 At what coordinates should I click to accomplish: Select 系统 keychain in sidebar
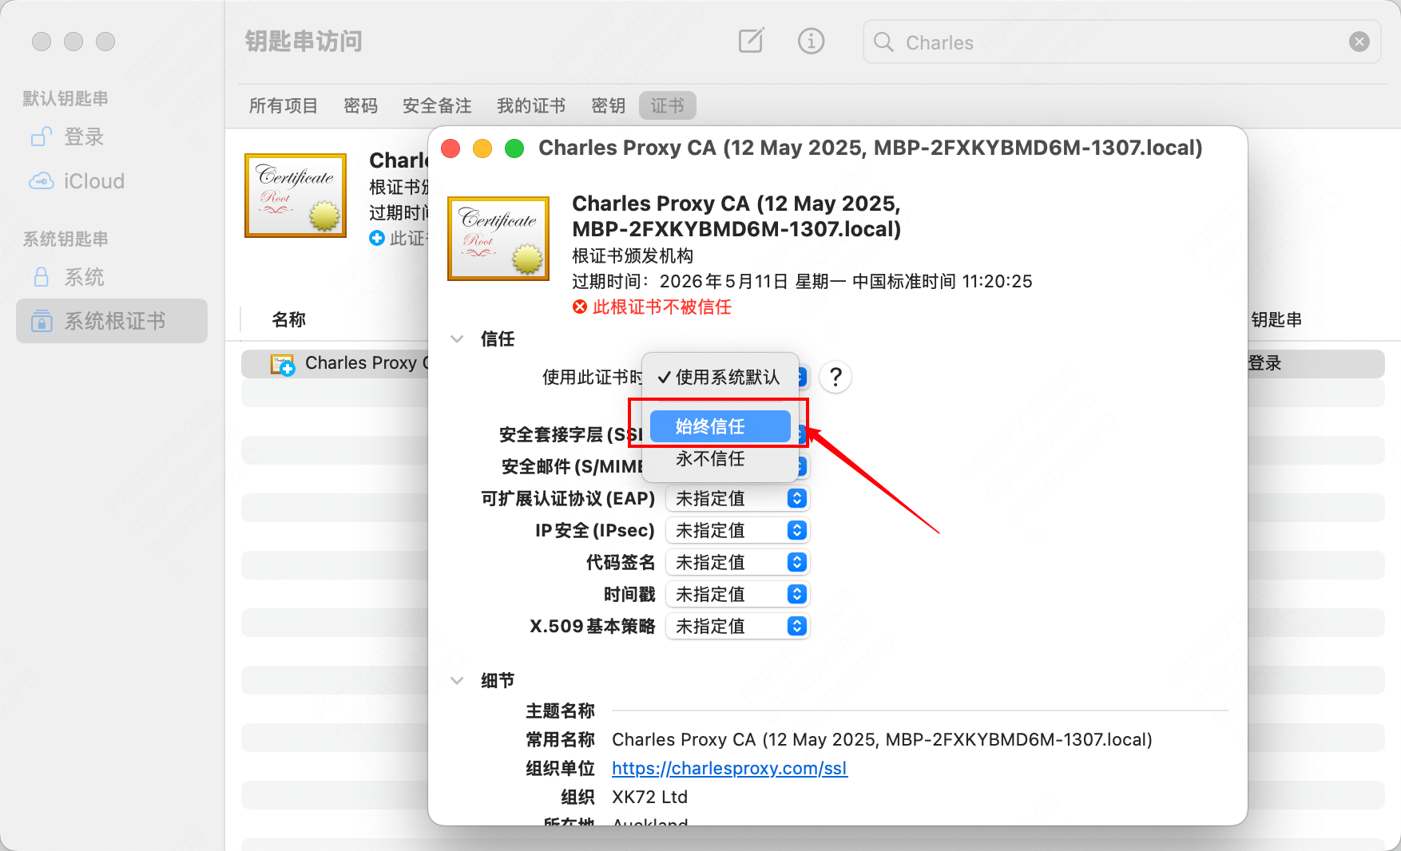(112, 277)
